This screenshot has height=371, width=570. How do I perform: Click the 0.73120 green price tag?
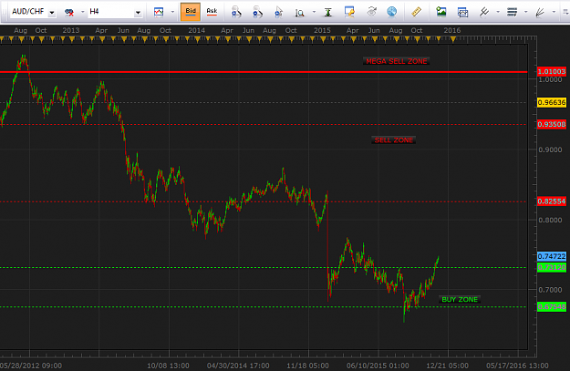552,267
